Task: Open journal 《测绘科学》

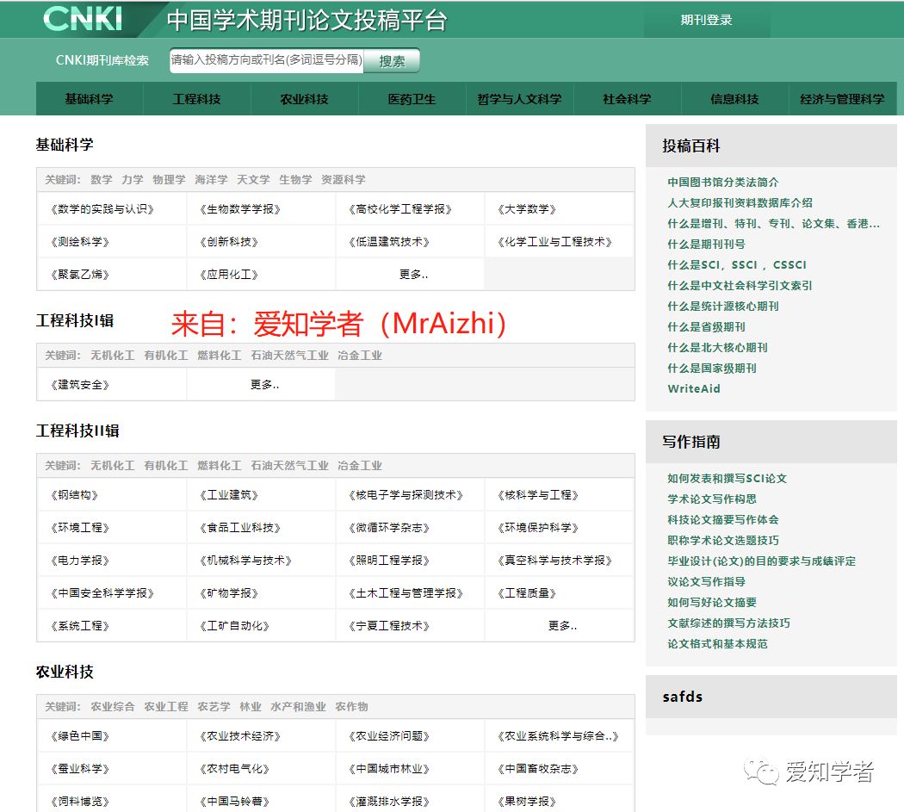Action: [x=80, y=242]
